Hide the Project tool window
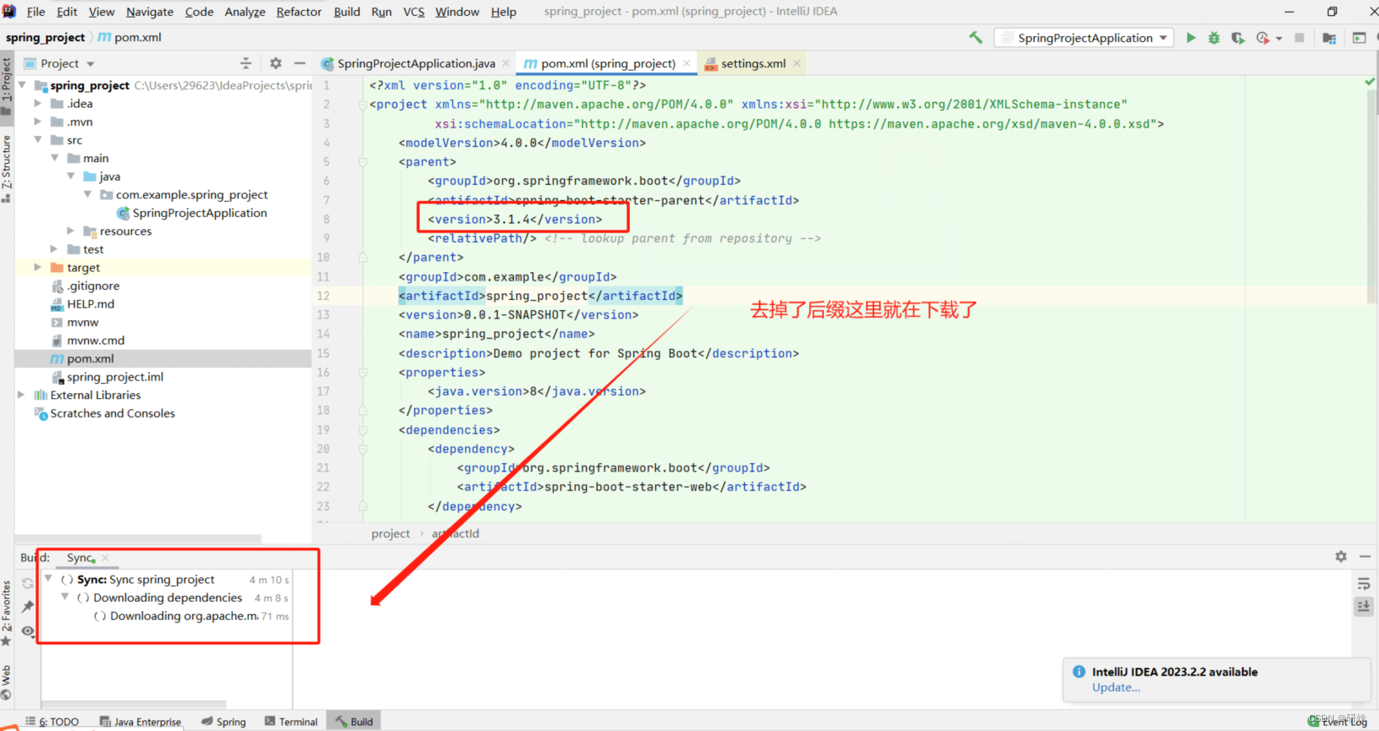 tap(300, 63)
